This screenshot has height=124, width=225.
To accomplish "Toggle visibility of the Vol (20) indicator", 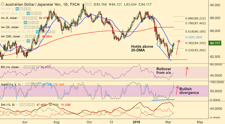I will (x=17, y=9).
